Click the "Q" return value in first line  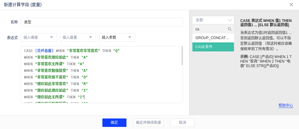116,51
